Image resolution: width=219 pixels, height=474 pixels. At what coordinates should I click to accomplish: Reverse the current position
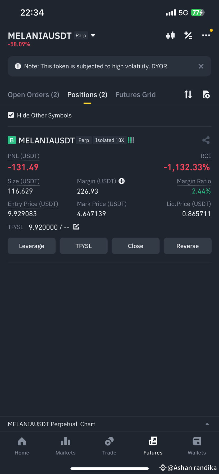pos(188,246)
